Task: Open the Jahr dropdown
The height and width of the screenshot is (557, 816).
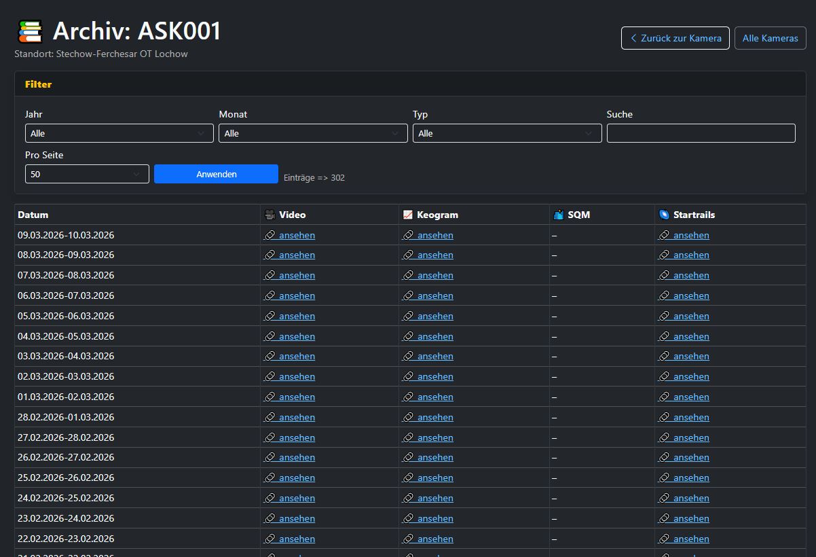Action: point(119,133)
